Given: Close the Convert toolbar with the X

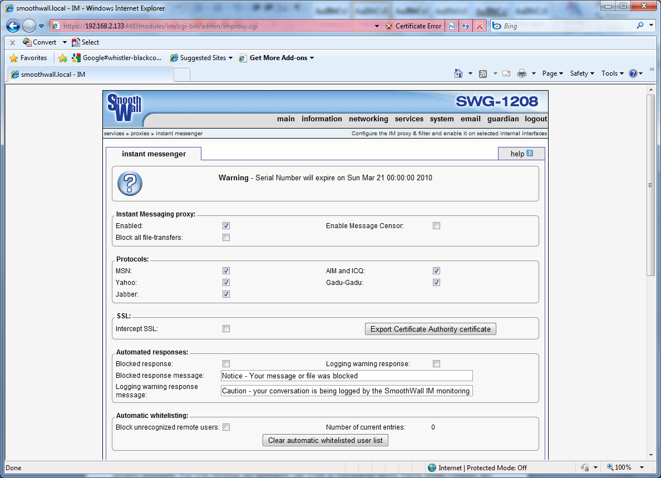Looking at the screenshot, I should 13,43.
